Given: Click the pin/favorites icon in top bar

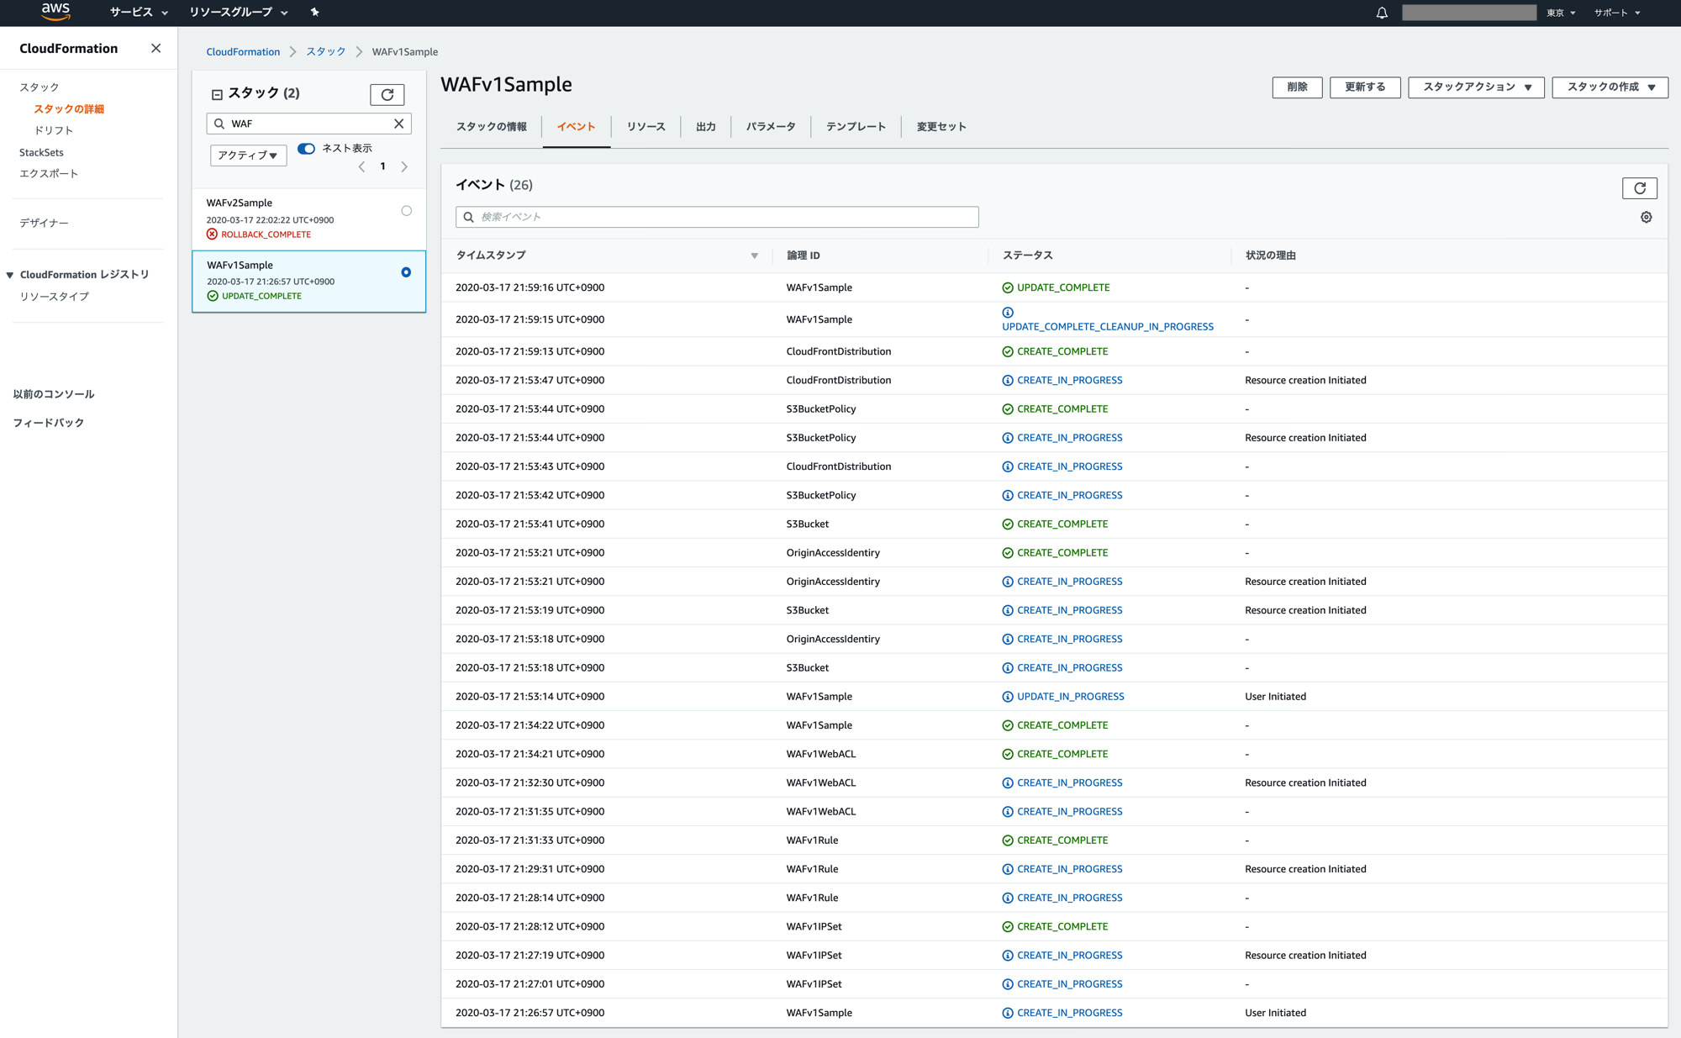Looking at the screenshot, I should (x=315, y=12).
